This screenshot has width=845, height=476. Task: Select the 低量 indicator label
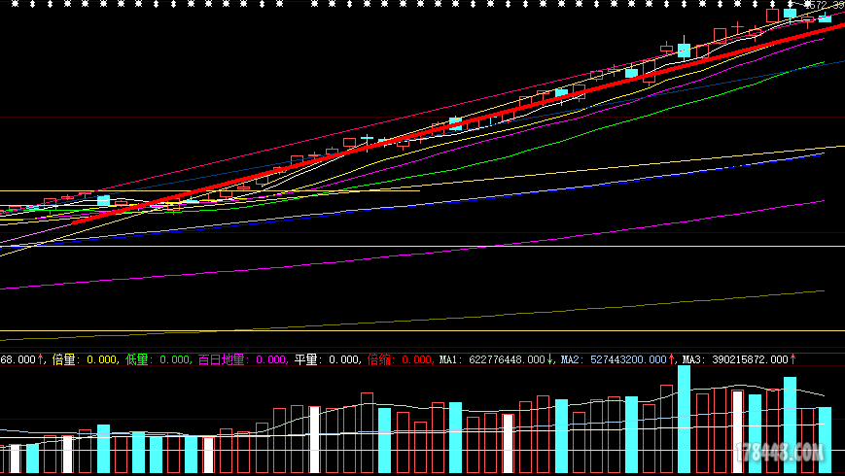[x=136, y=359]
